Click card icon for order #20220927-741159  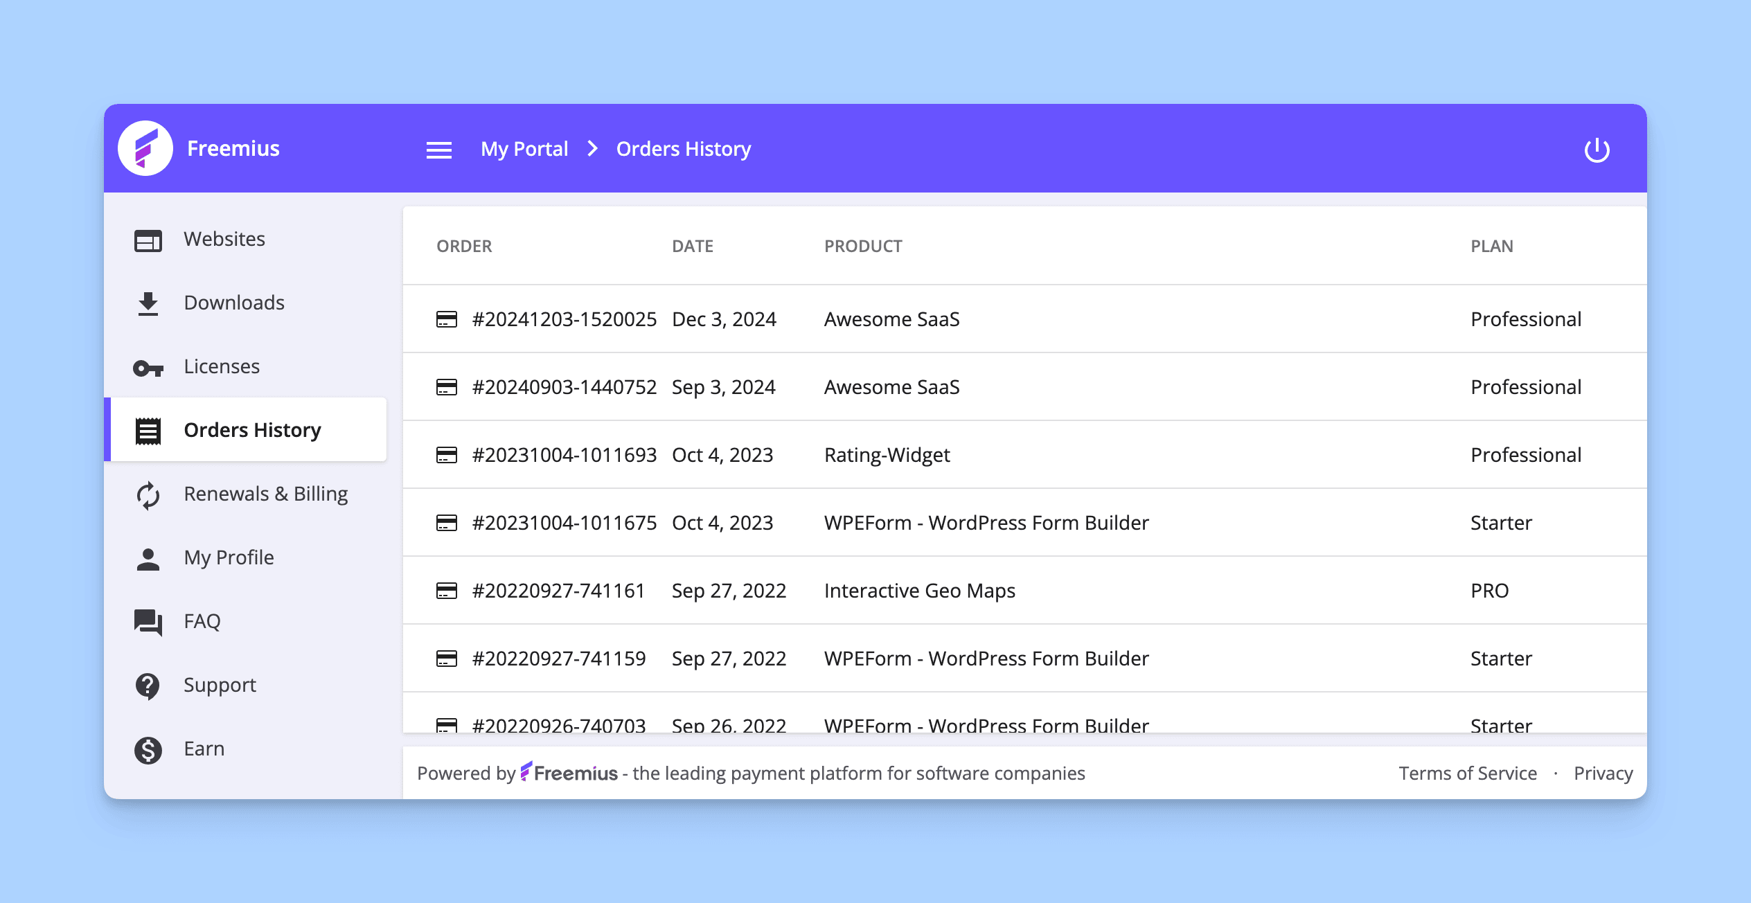447,659
